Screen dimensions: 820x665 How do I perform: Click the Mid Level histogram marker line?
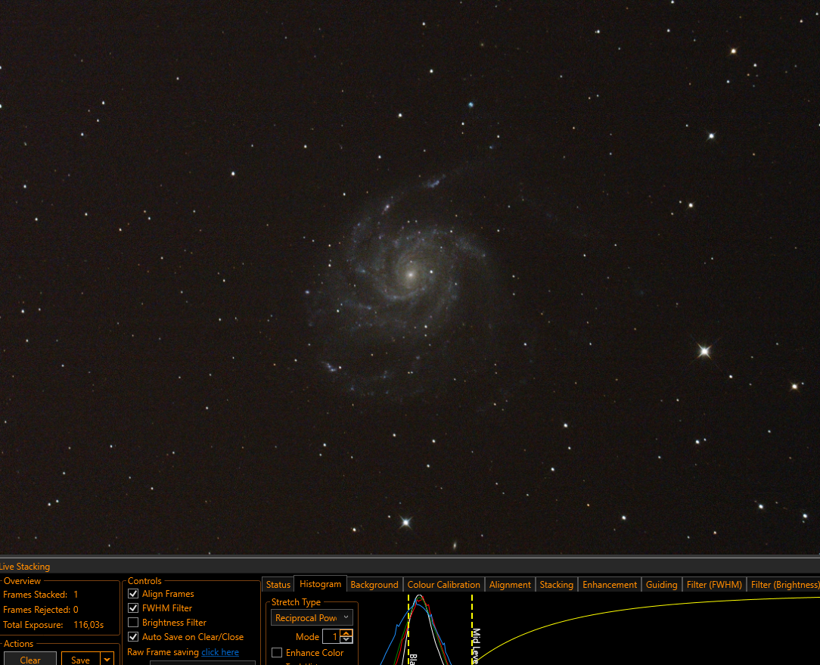pyautogui.click(x=472, y=629)
